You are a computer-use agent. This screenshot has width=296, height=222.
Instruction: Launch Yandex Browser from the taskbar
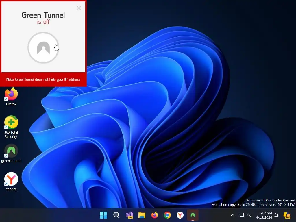(x=180, y=215)
